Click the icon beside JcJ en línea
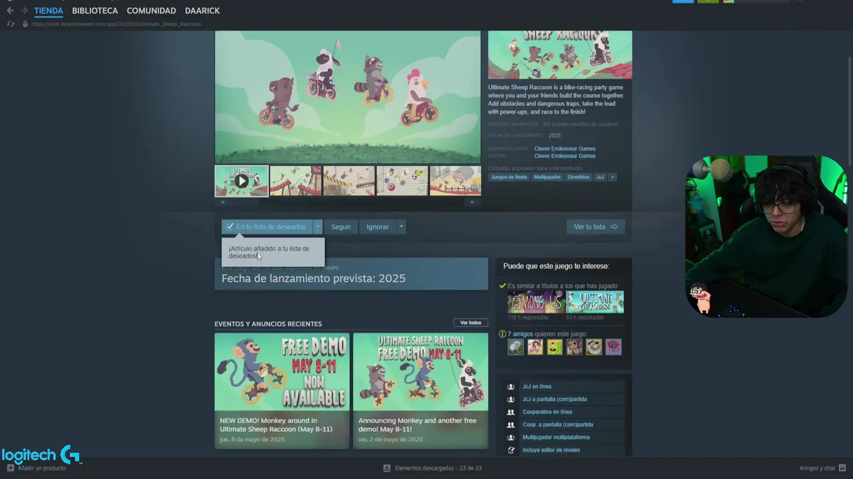This screenshot has width=853, height=479. click(x=511, y=387)
